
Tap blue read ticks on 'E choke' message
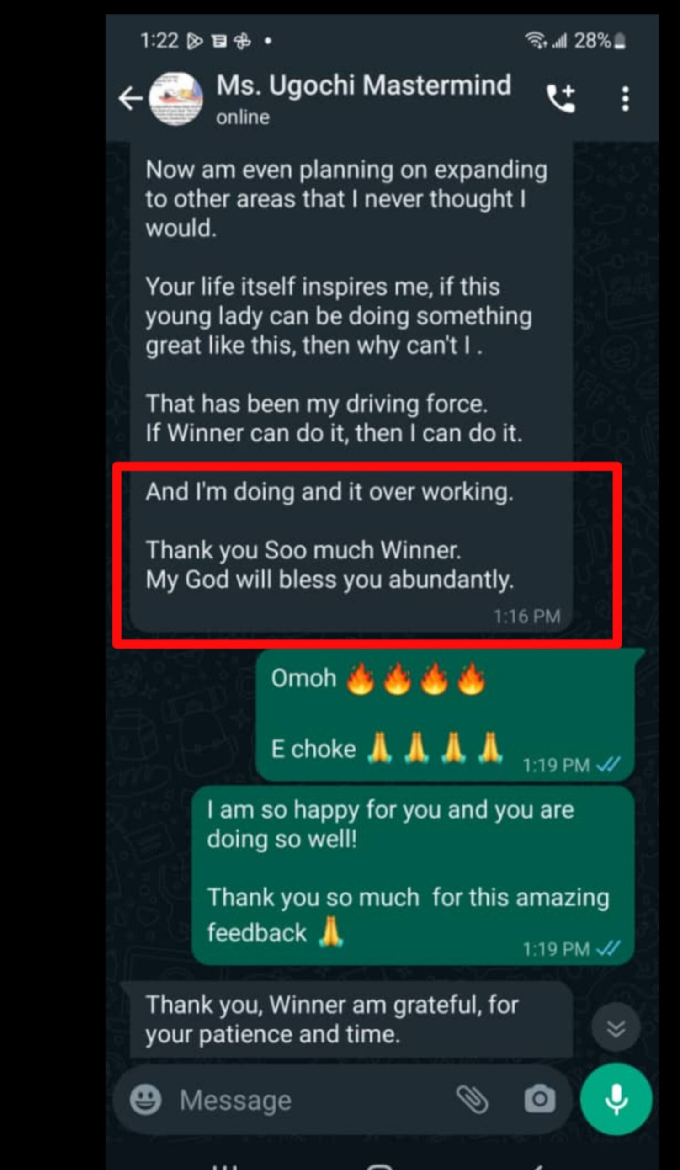coord(608,764)
